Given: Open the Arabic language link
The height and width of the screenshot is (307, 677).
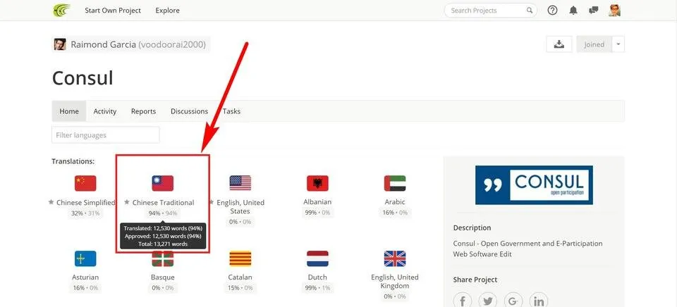Looking at the screenshot, I should tap(395, 202).
